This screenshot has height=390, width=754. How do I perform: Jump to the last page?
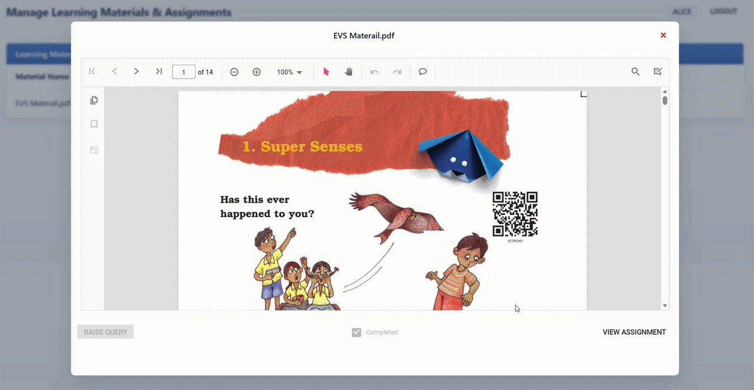click(x=158, y=71)
